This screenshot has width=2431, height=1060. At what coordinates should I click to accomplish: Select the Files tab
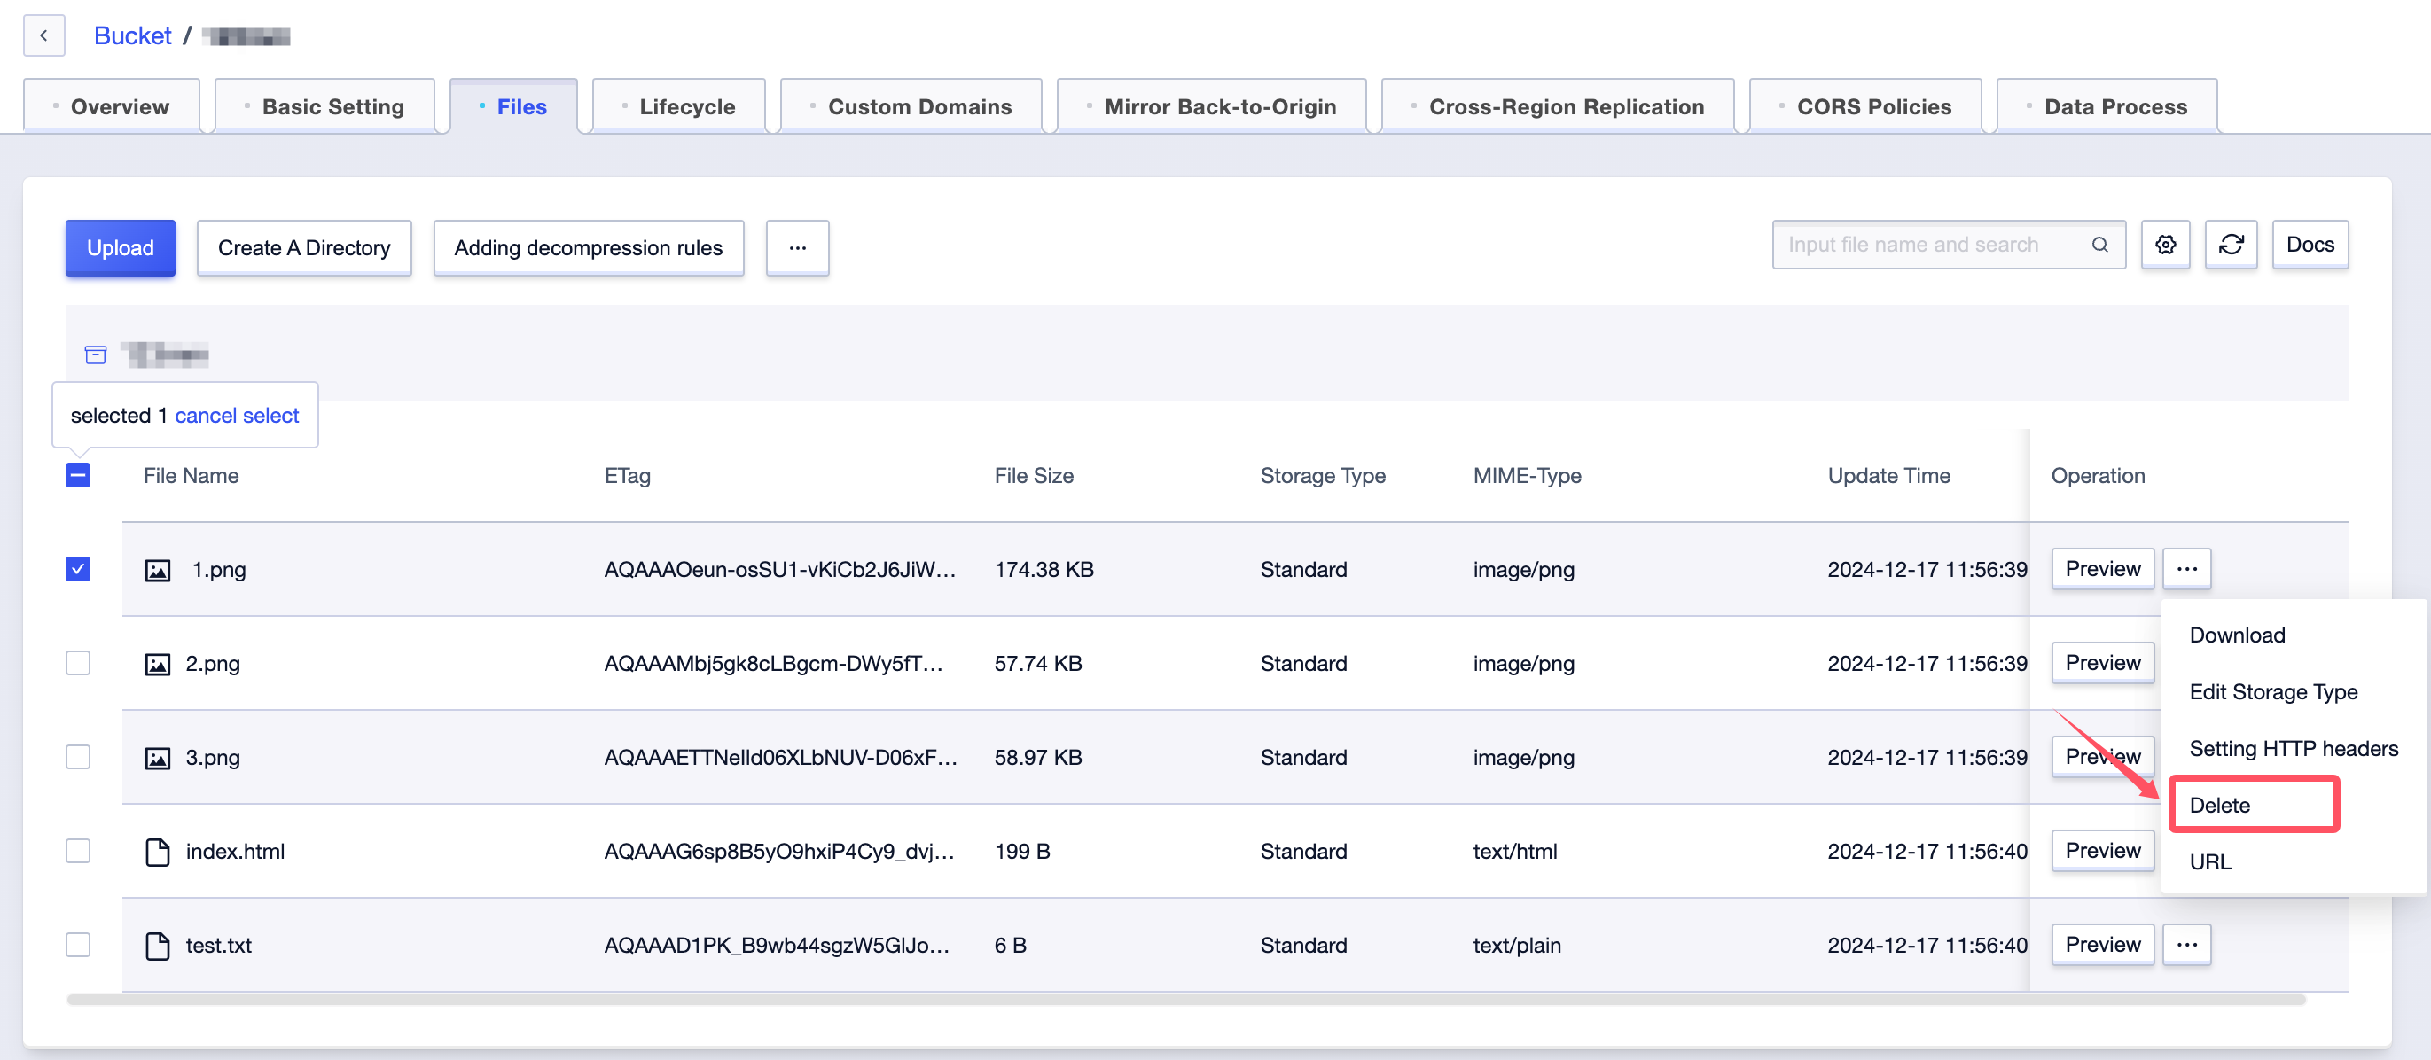coord(513,106)
